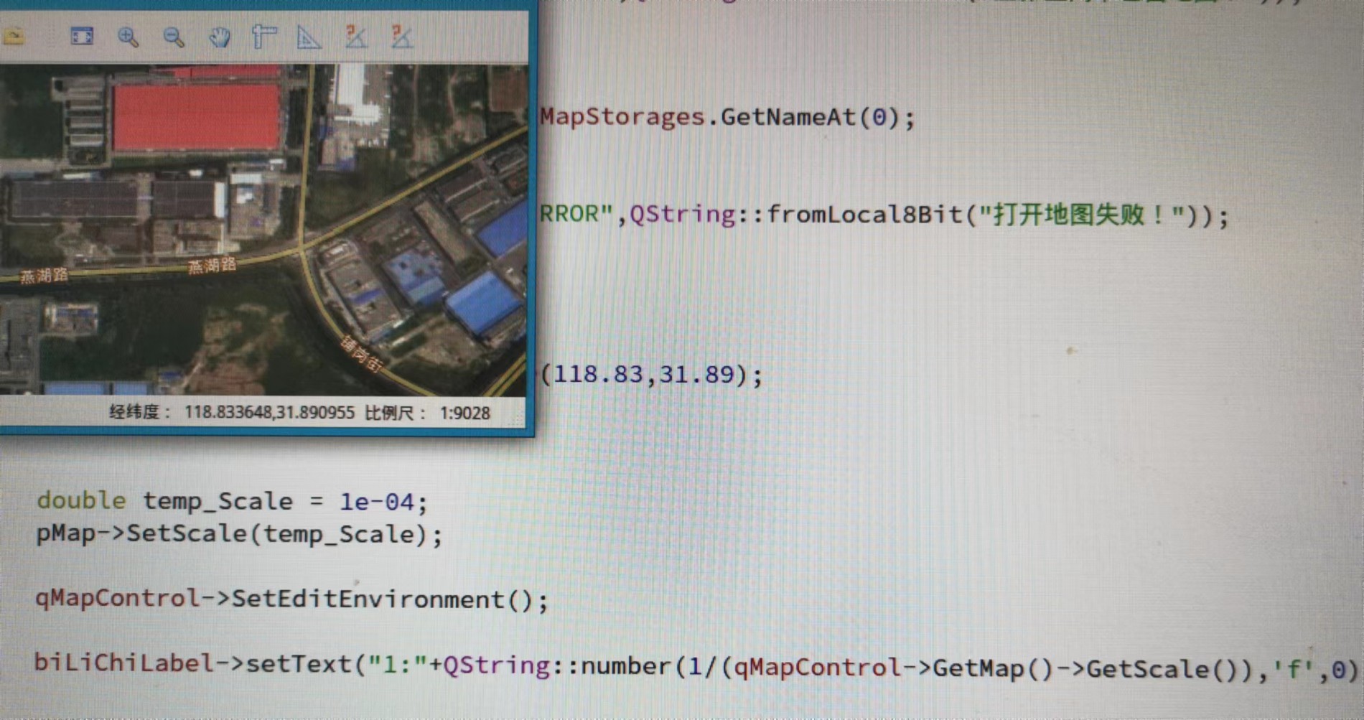Image resolution: width=1364 pixels, height=720 pixels.
Task: Click the 经纬度 status label
Action: pyautogui.click(x=140, y=412)
